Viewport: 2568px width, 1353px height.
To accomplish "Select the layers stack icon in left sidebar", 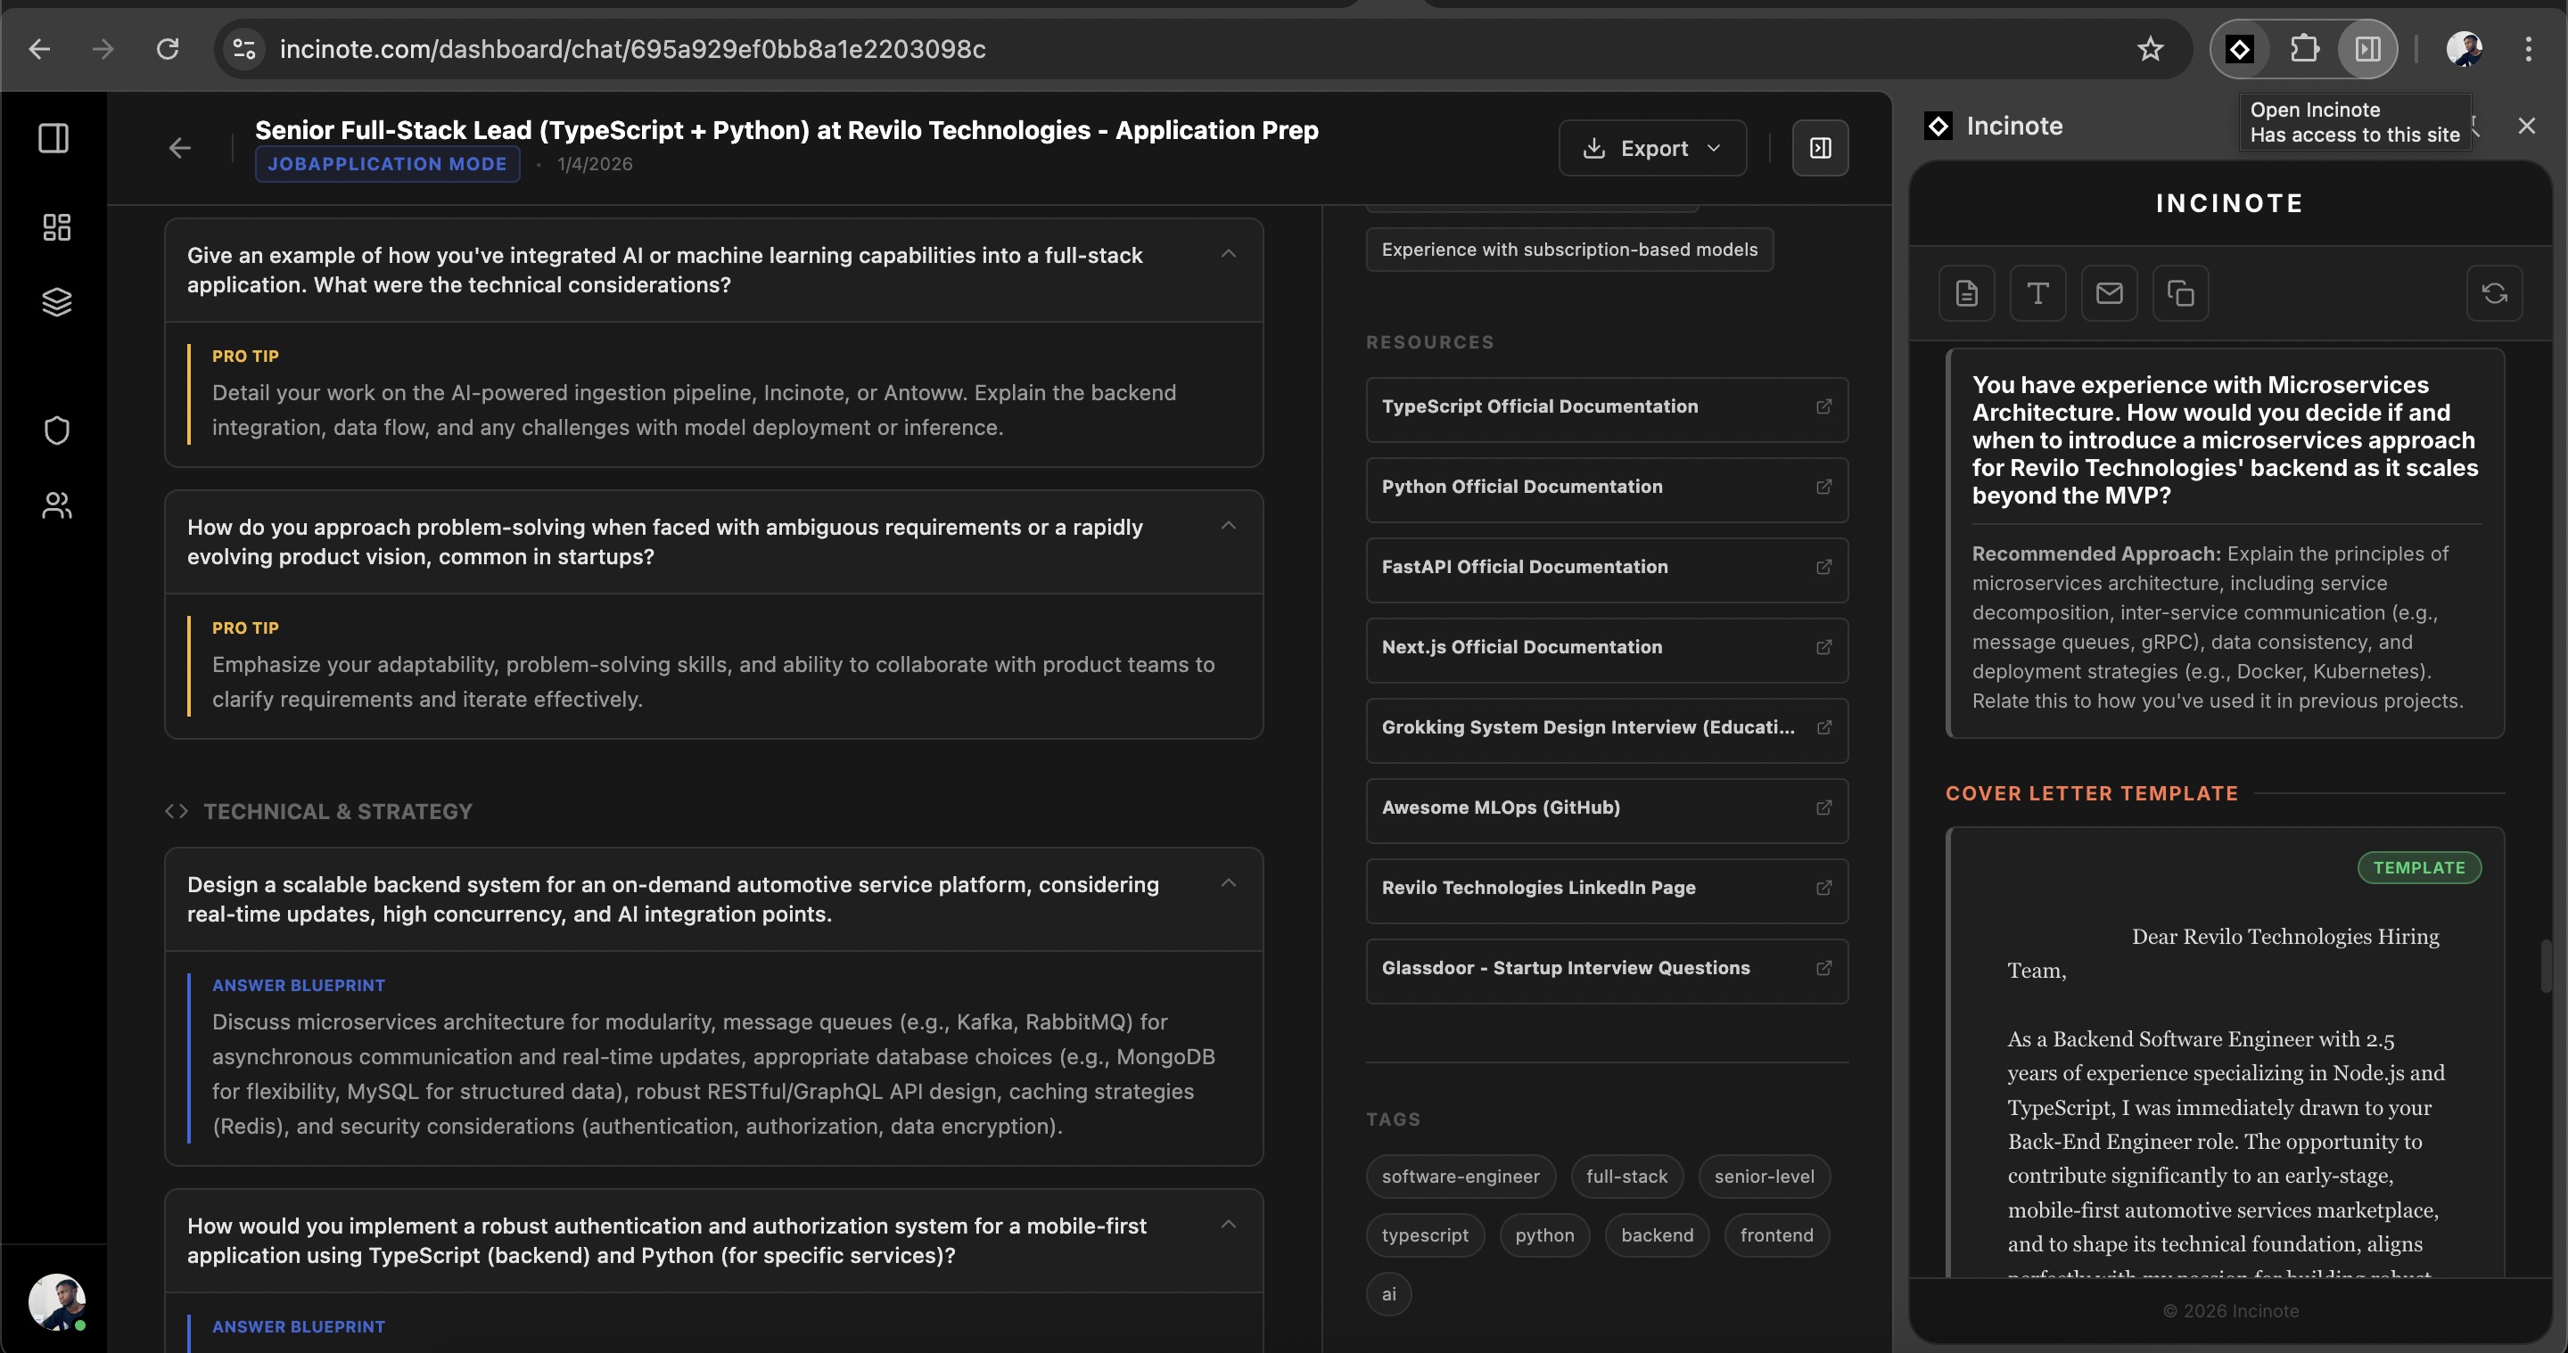I will pos(56,302).
